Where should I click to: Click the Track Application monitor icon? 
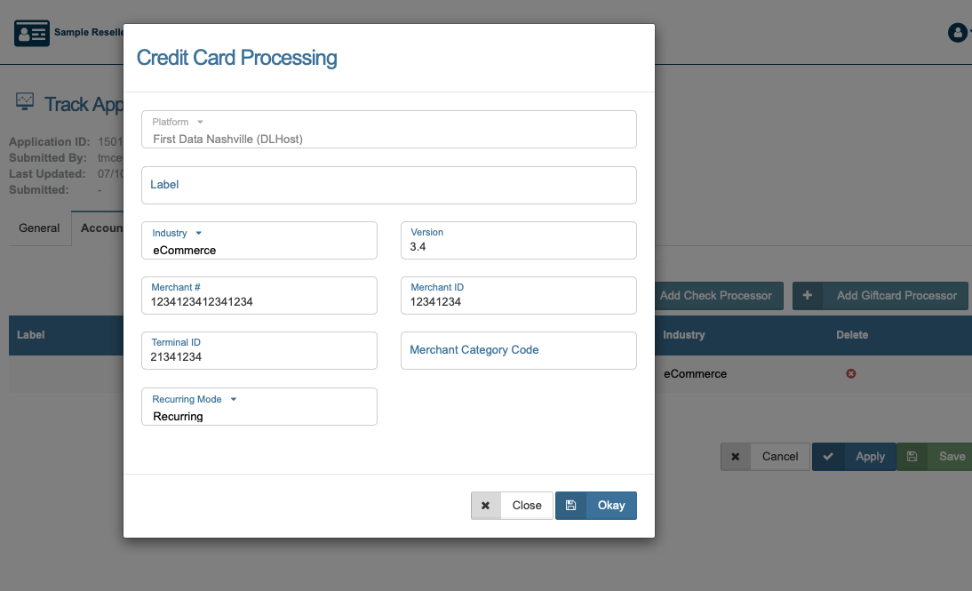[25, 102]
